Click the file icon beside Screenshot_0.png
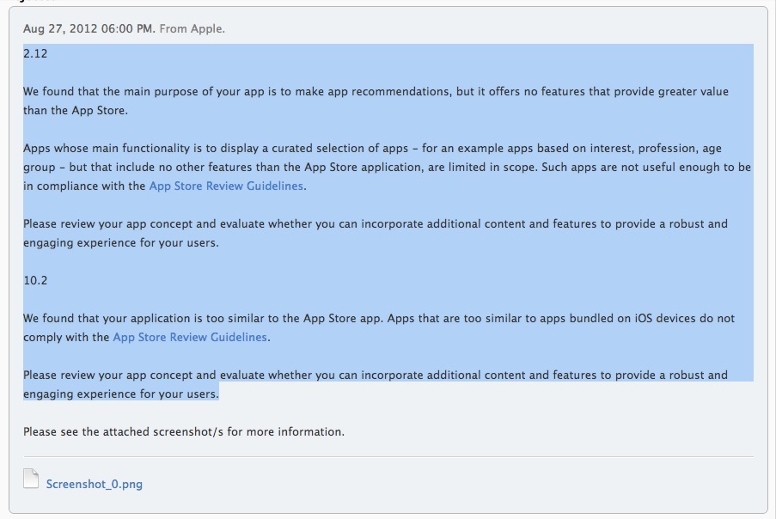776x519 pixels. click(x=31, y=479)
